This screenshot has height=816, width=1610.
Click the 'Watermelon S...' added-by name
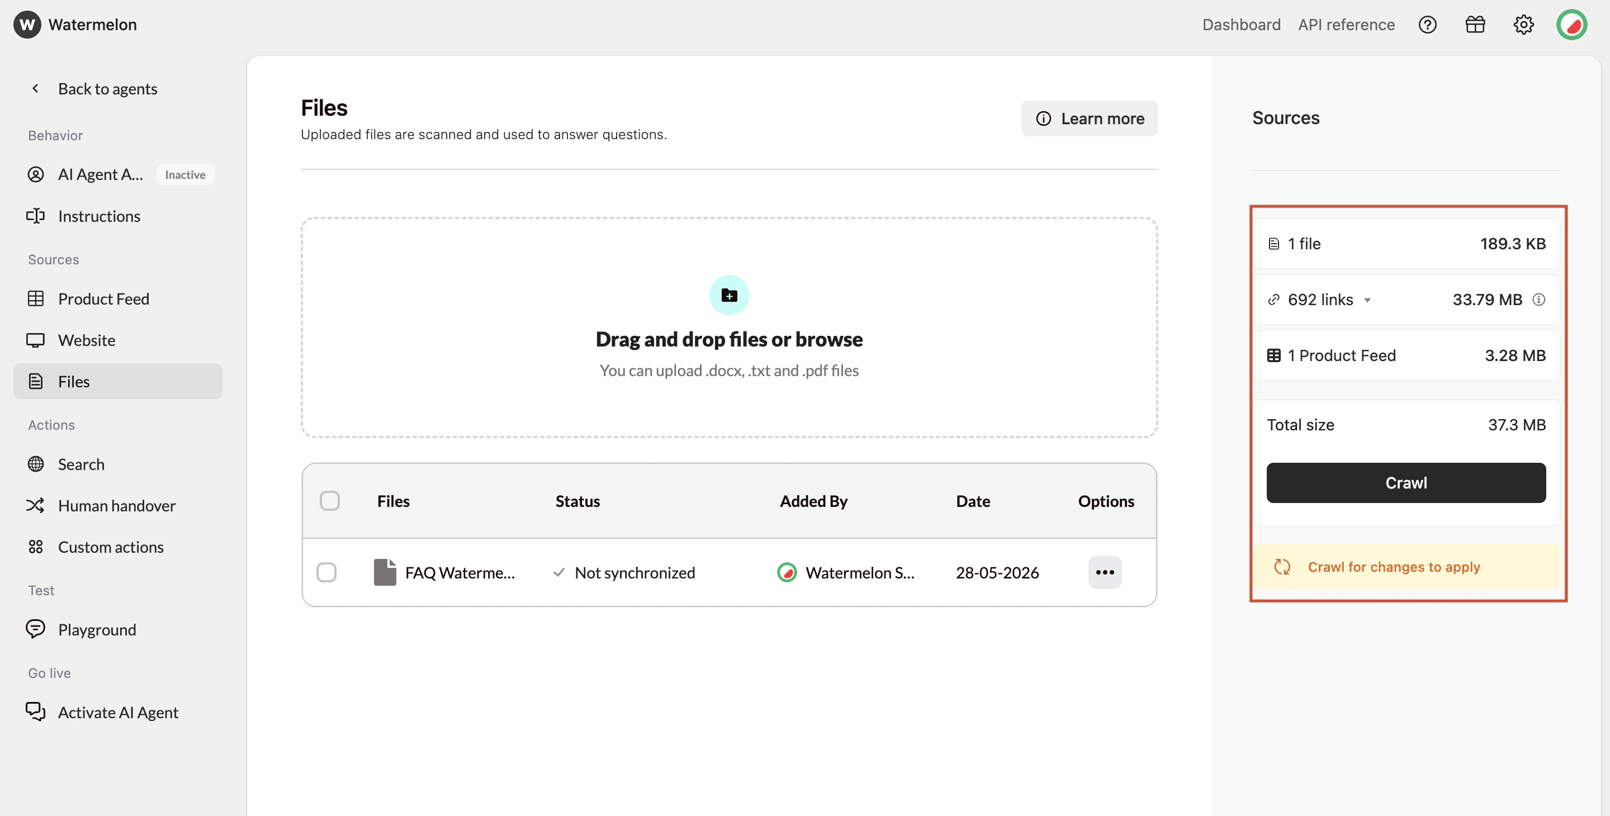tap(860, 572)
